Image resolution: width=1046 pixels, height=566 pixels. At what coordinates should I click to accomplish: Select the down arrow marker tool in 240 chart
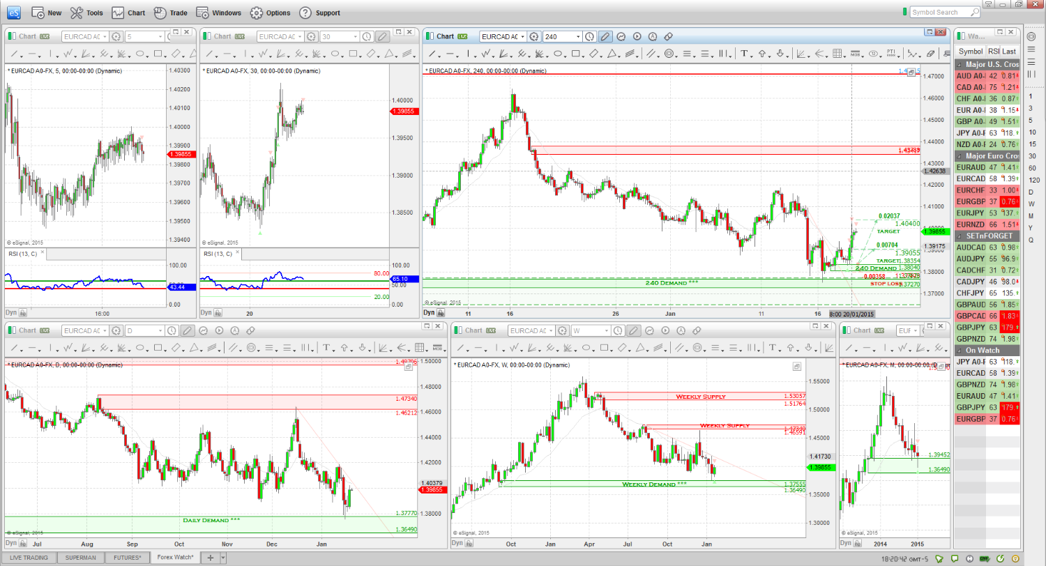click(x=780, y=54)
